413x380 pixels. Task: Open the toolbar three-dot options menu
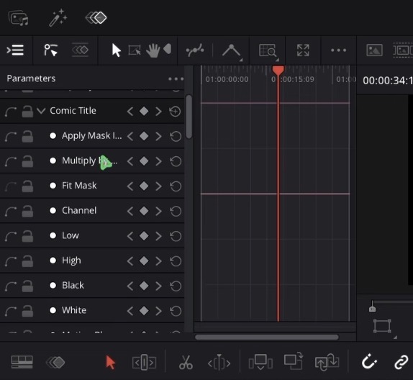pos(338,50)
